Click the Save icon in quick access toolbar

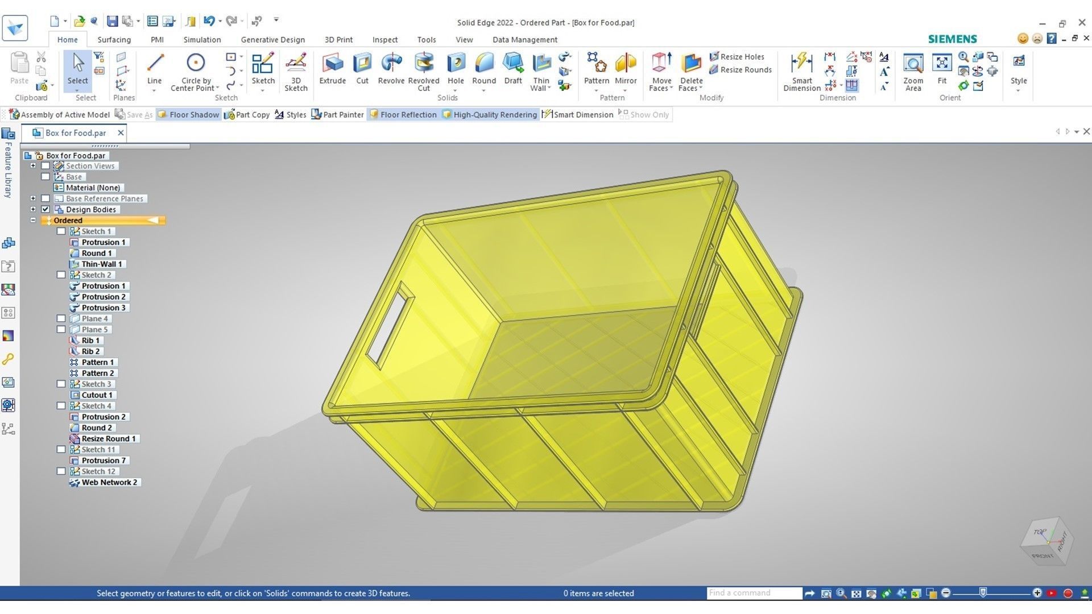112,22
